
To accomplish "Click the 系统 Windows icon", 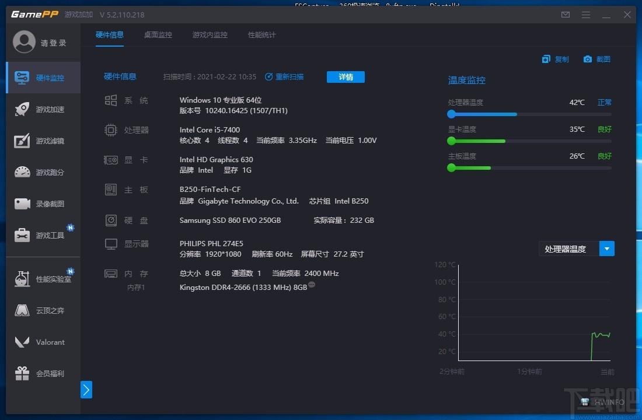I will coord(110,100).
